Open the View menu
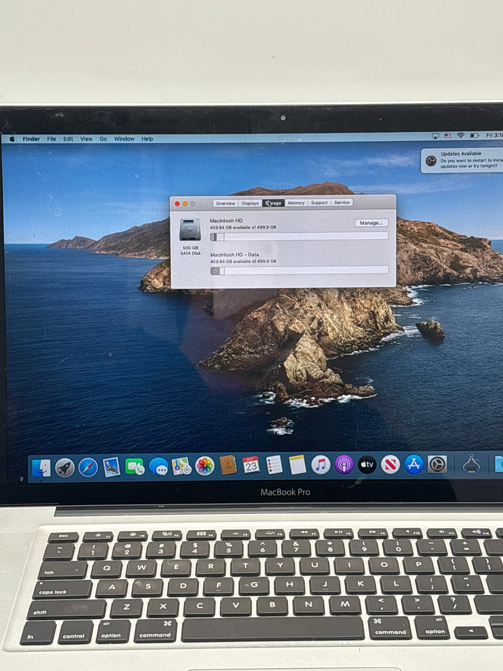 [86, 139]
